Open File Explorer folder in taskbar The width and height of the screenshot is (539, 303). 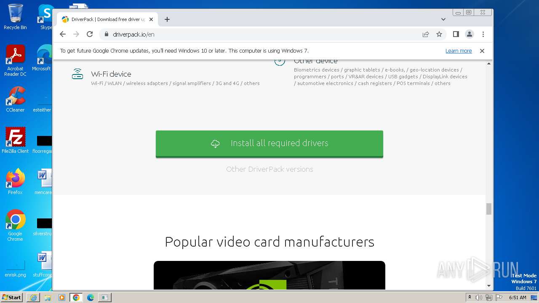[48, 298]
